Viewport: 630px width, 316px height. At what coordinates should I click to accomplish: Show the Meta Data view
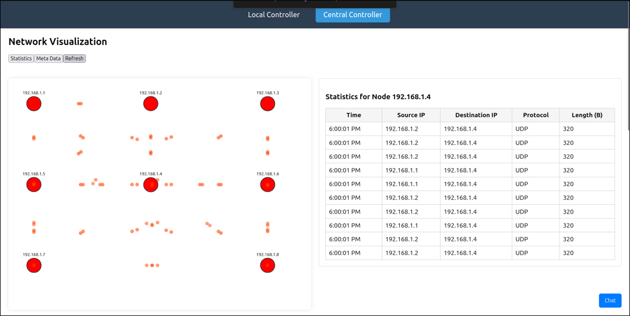coord(48,59)
